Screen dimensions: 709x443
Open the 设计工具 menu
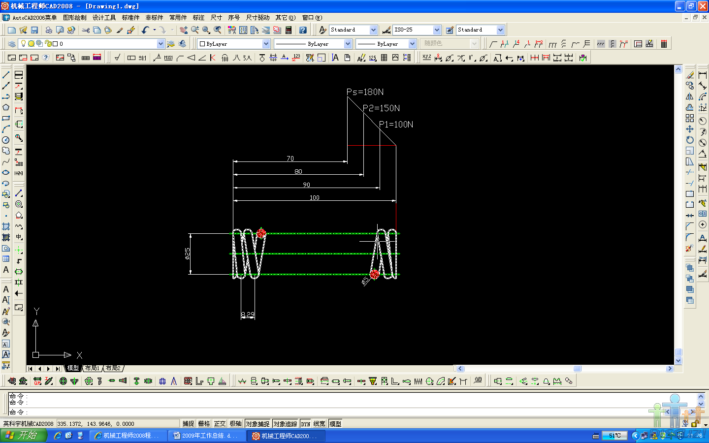coord(104,18)
